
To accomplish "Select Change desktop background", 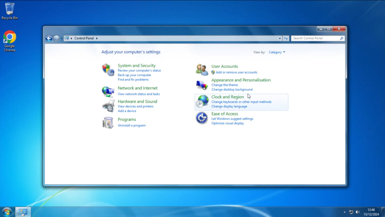I will (232, 89).
